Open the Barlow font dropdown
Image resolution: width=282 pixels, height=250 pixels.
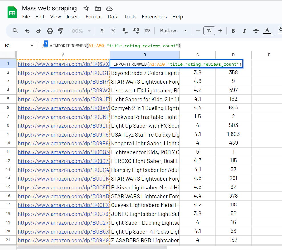pos(173,31)
